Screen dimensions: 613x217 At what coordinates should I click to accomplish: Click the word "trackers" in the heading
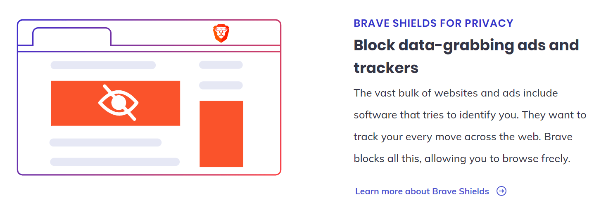tap(386, 68)
